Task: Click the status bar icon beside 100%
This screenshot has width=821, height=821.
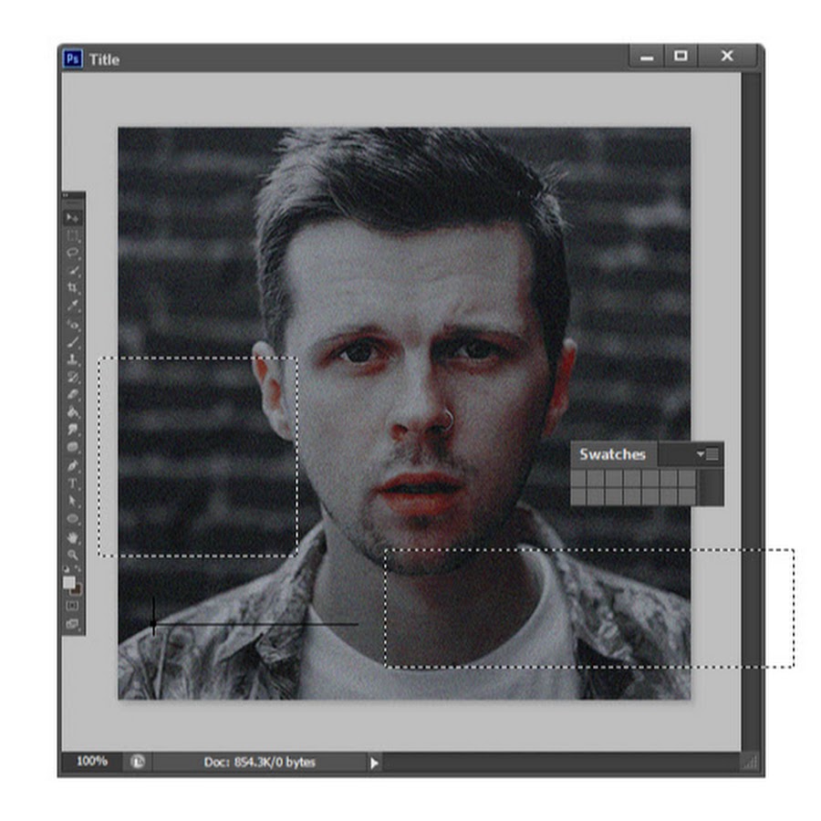Action: tap(137, 762)
